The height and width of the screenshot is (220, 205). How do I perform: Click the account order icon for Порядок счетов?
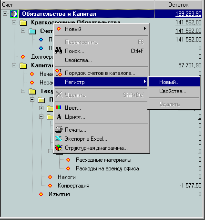pyautogui.click(x=59, y=73)
